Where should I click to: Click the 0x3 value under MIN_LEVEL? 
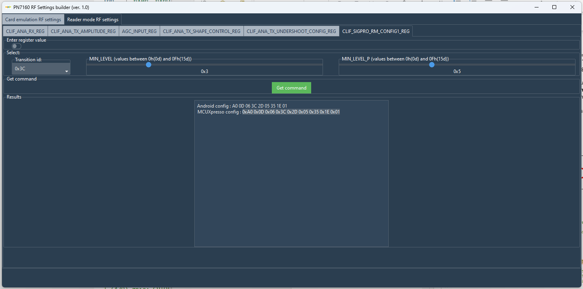click(205, 71)
